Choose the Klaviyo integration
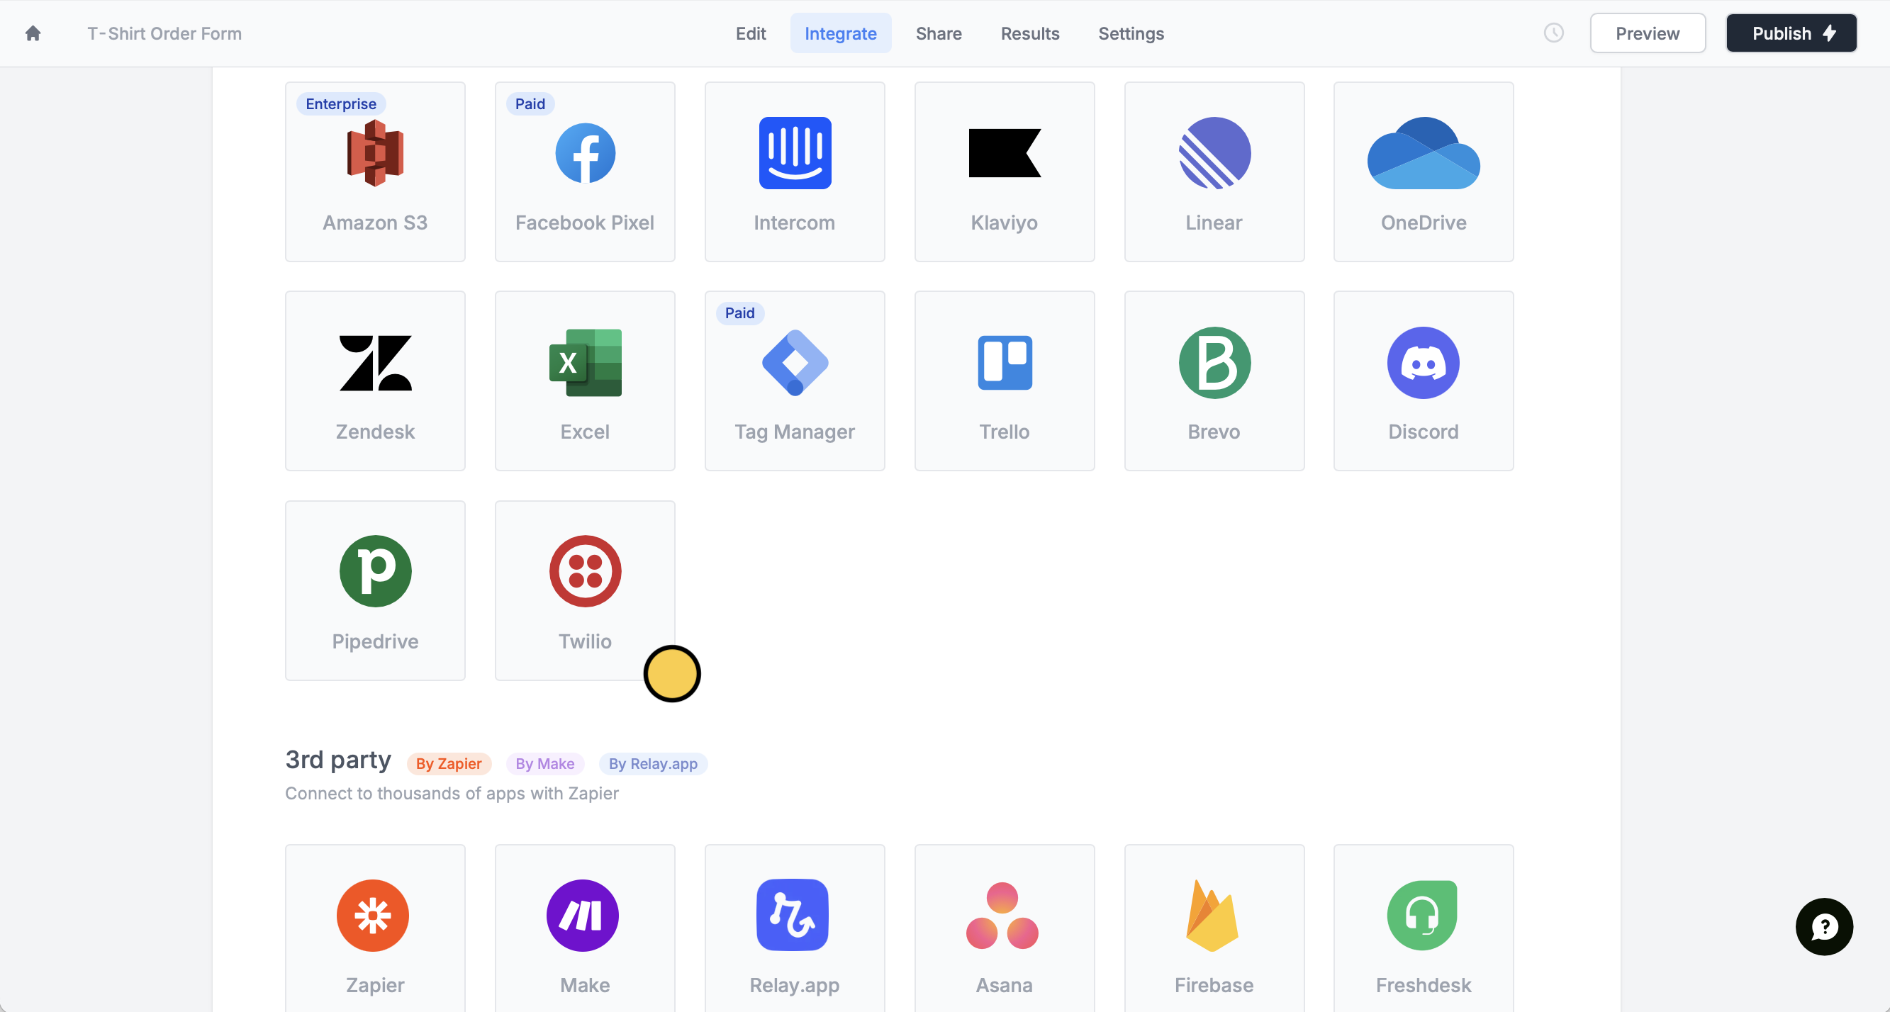This screenshot has width=1890, height=1012. (x=1004, y=172)
